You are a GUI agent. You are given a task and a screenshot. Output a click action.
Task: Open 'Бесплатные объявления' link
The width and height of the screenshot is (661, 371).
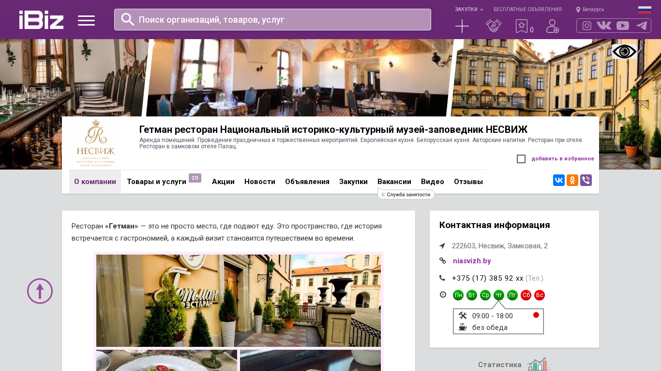[x=527, y=9]
